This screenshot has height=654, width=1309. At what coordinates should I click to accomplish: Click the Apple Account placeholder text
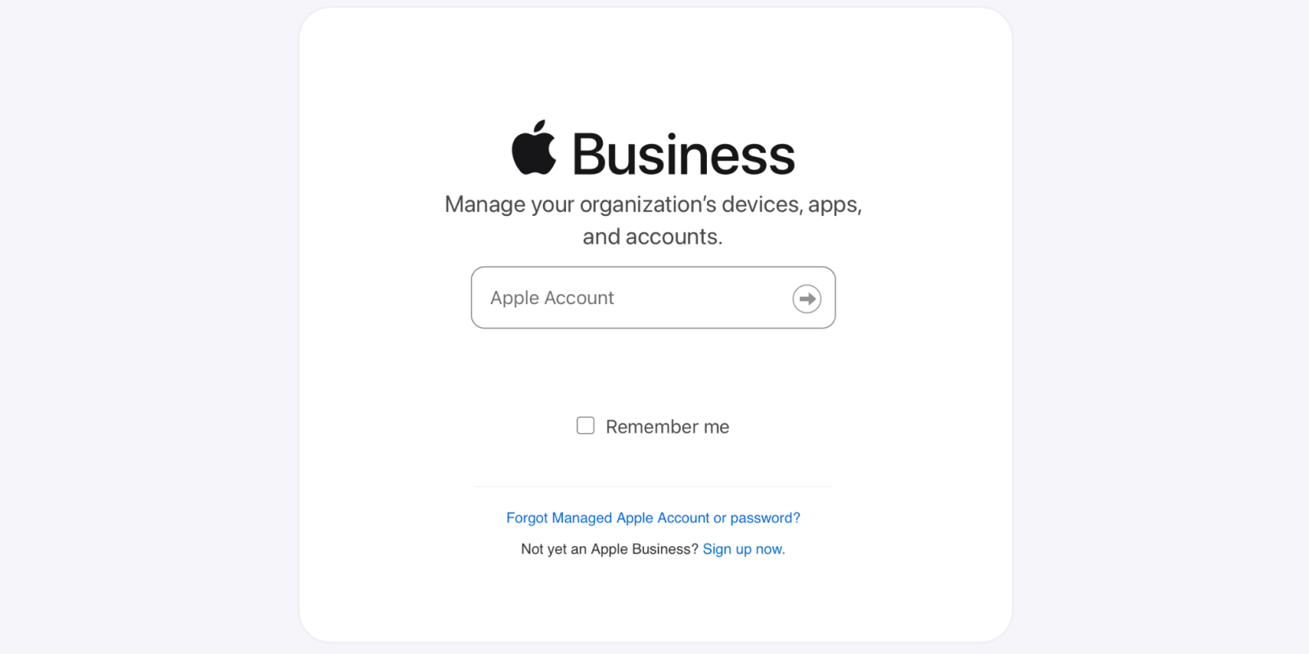pyautogui.click(x=552, y=298)
